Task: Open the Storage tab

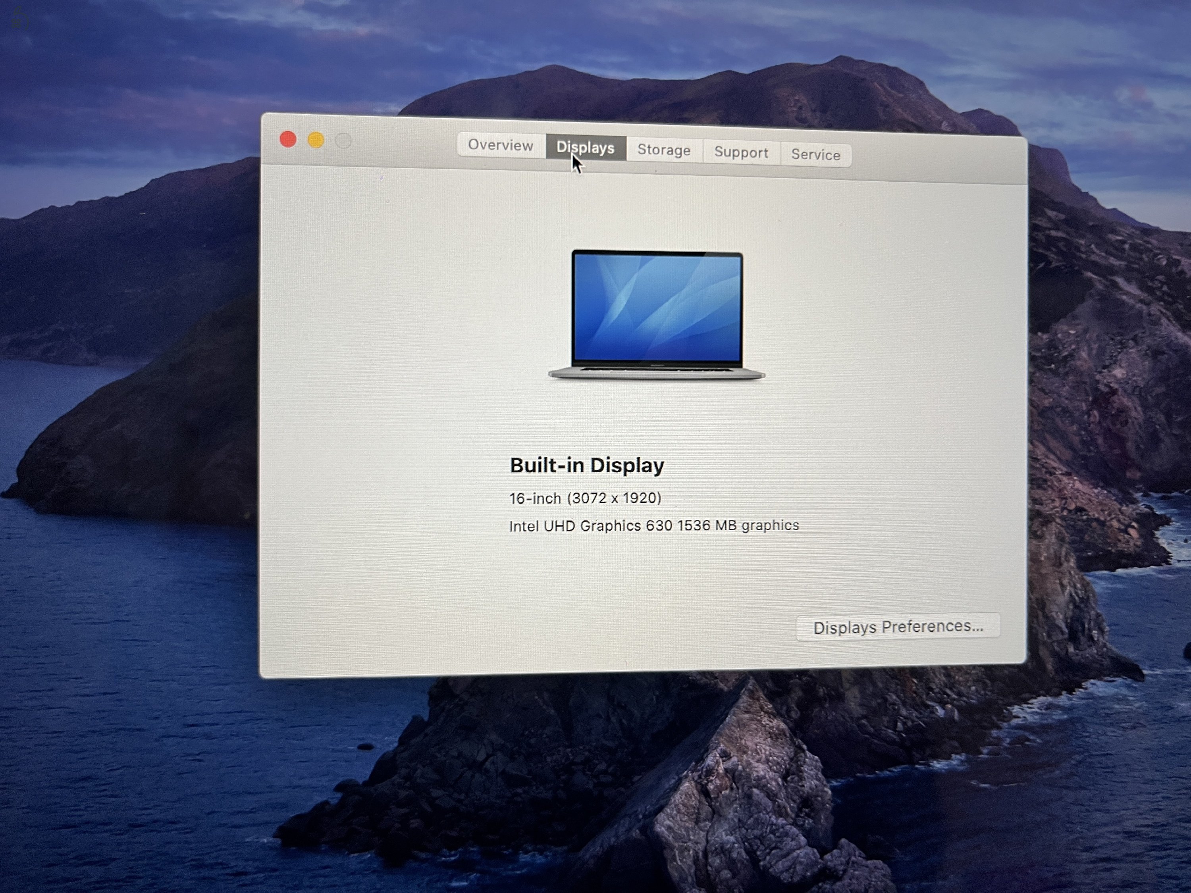Action: (664, 150)
